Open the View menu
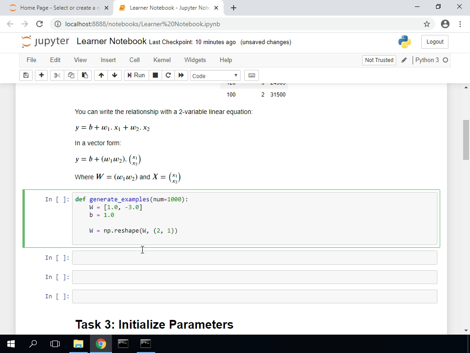This screenshot has height=353, width=470. tap(80, 60)
